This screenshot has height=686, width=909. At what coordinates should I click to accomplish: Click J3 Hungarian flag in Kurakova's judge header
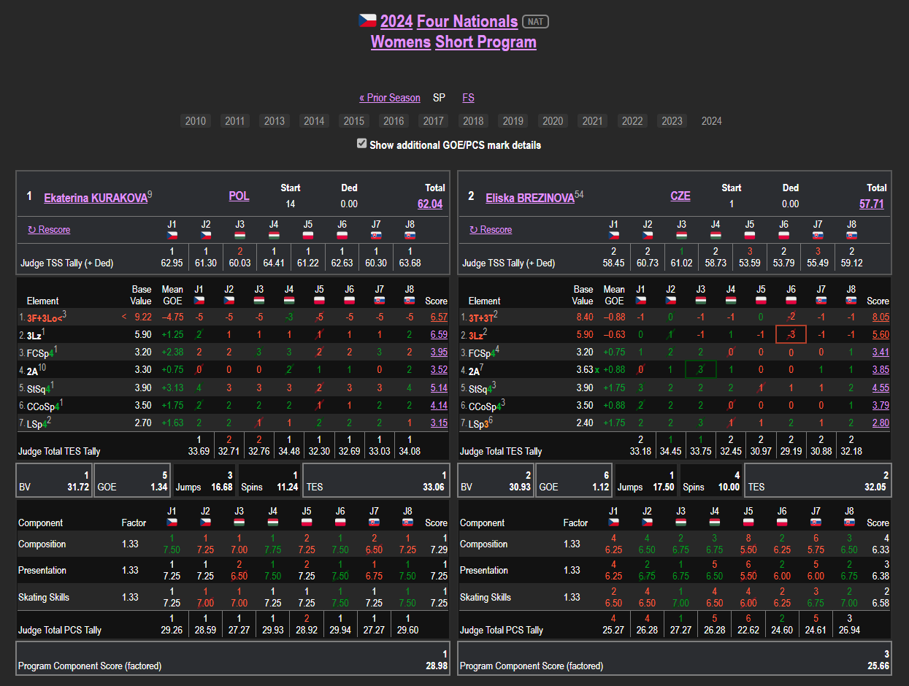pyautogui.click(x=239, y=235)
